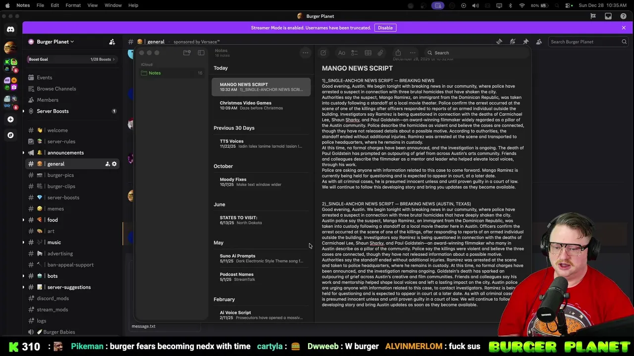Open macOS volume control
Screen dimensions: 634x356
click(x=475, y=5)
